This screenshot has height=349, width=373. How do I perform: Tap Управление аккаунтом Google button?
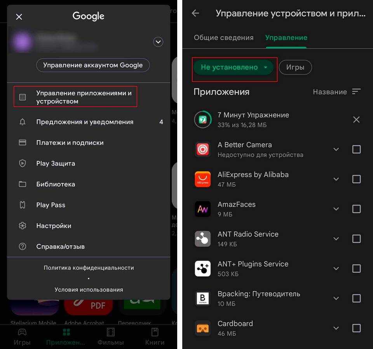coord(93,65)
